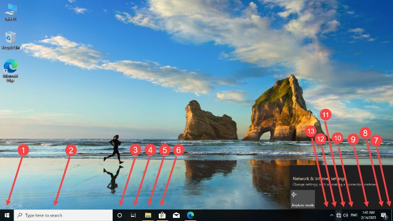Open Microsoft Store from the taskbar
This screenshot has width=393, height=221.
[162, 215]
